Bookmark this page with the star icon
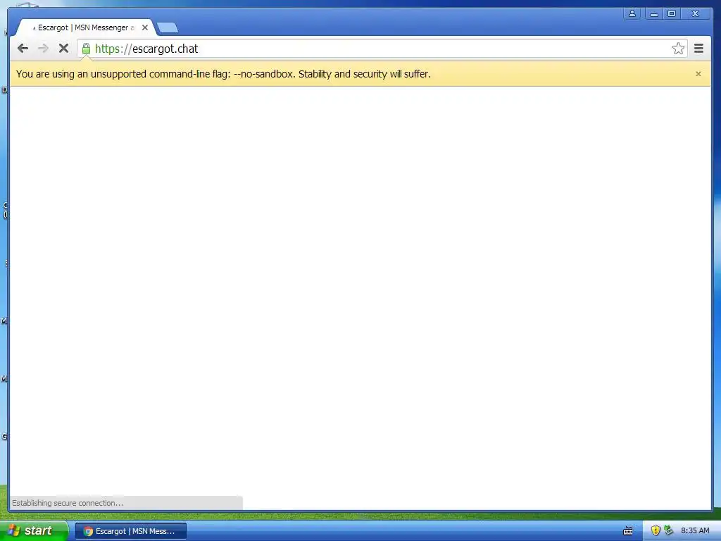 click(x=678, y=49)
